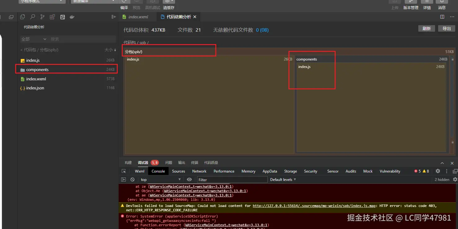Screen dimensions: 458x229
Task: Open the Wxml DevTools tab
Action: (140, 171)
